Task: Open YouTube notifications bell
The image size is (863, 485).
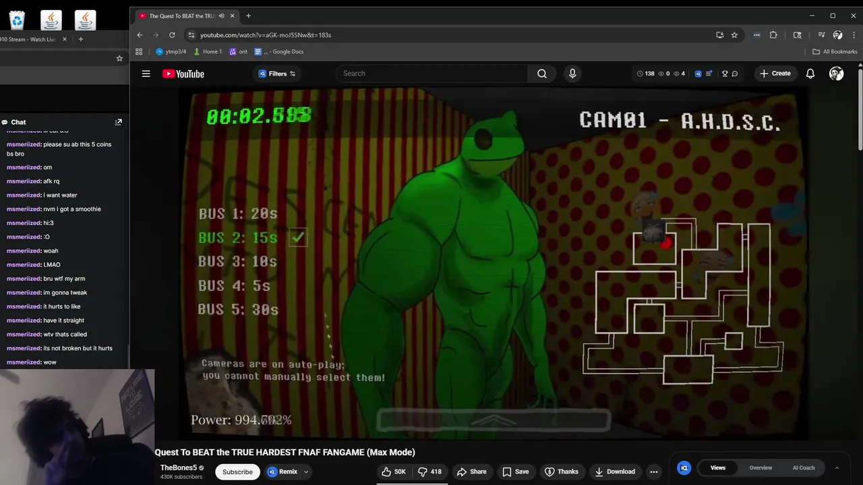Action: click(x=810, y=73)
